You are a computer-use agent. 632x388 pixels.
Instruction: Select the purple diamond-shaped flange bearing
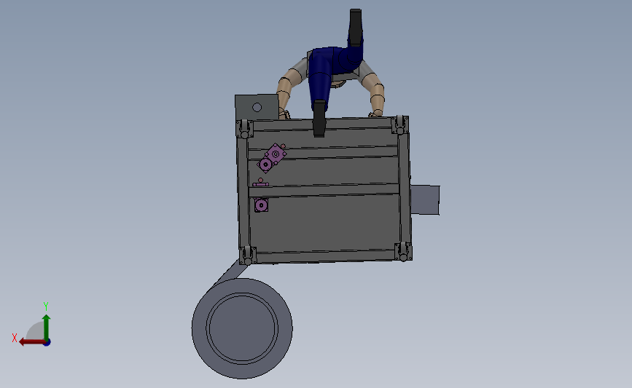[x=276, y=154]
